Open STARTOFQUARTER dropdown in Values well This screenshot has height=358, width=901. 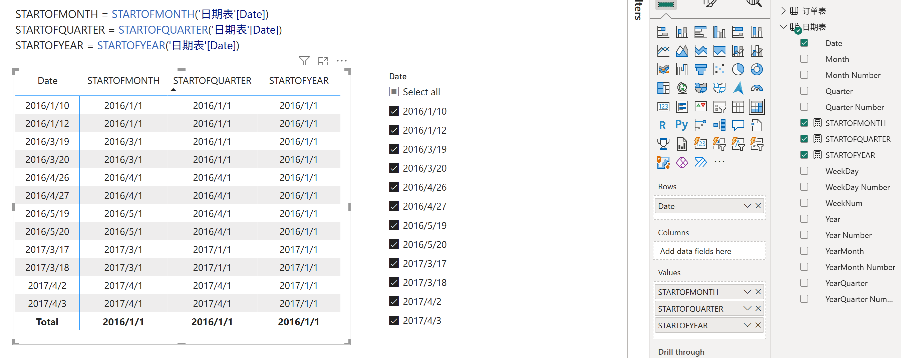747,308
